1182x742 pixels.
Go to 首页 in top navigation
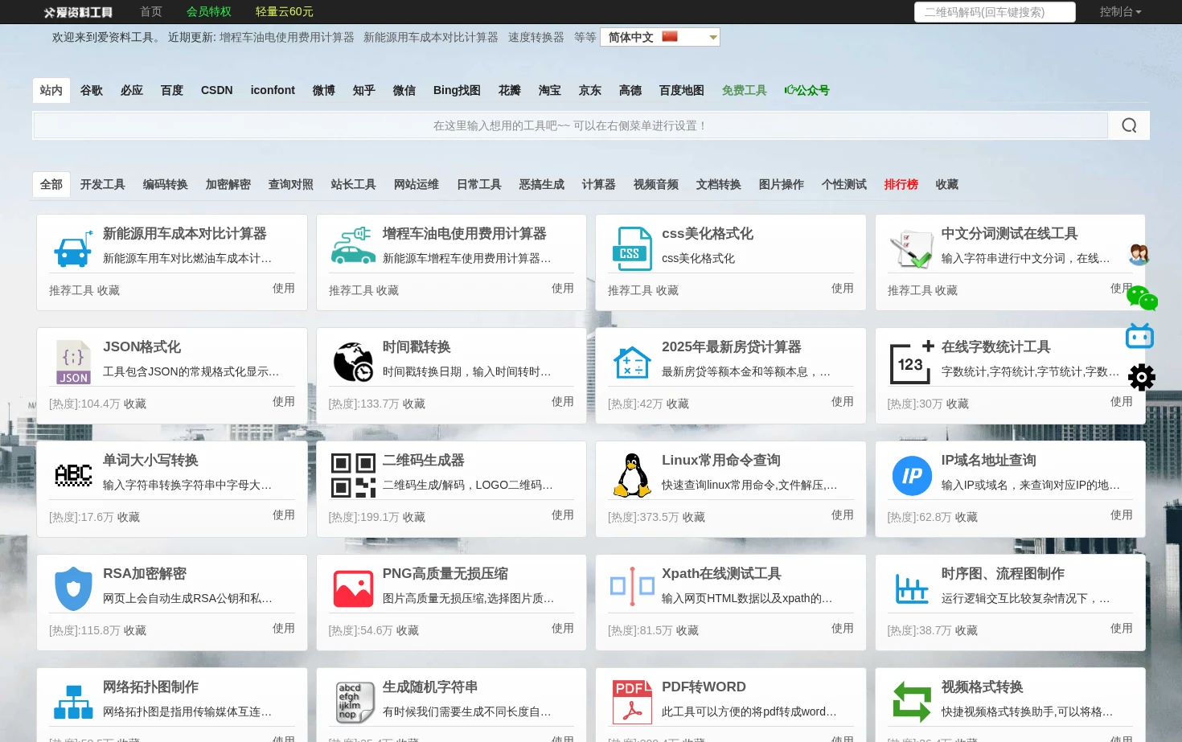151,12
